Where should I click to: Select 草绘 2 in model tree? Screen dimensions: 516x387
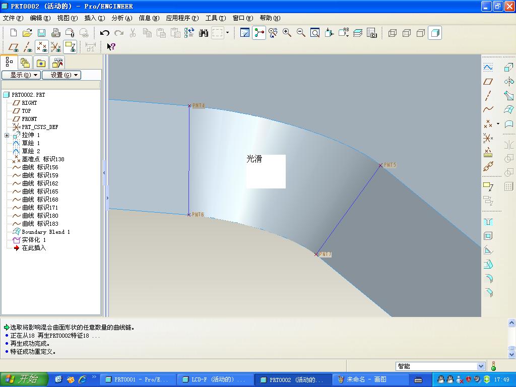pyautogui.click(x=26, y=151)
